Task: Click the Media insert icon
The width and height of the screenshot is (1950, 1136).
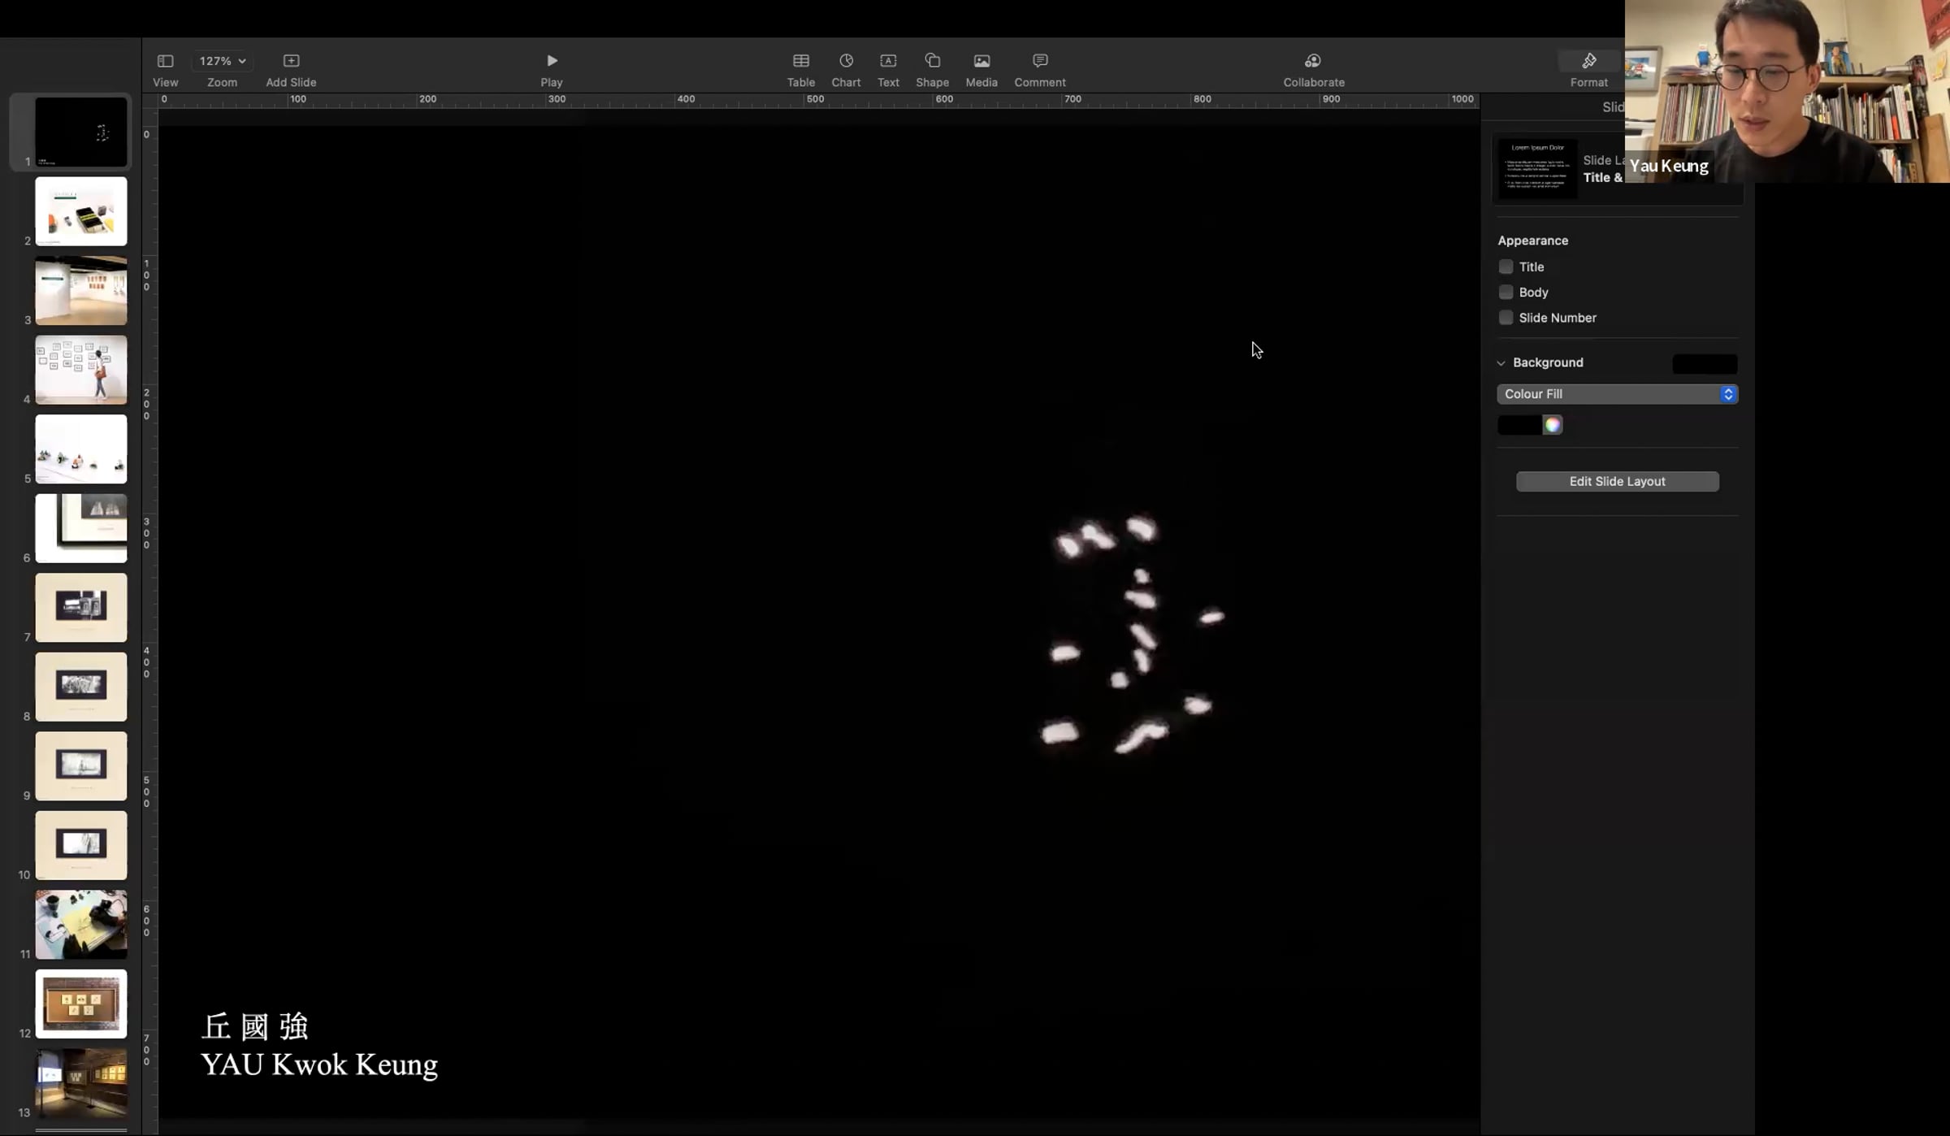Action: [981, 61]
